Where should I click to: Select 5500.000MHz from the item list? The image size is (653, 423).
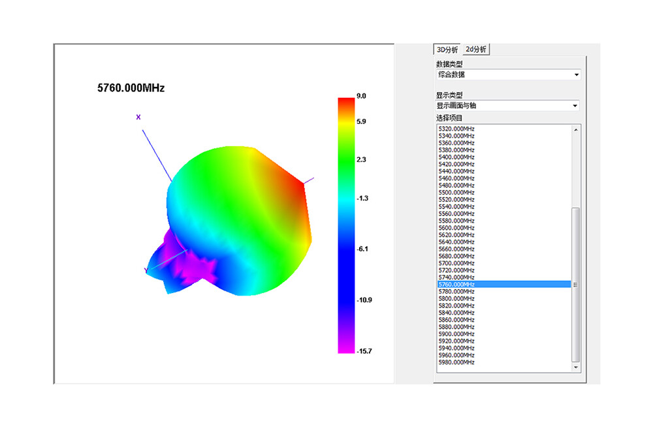click(x=456, y=193)
